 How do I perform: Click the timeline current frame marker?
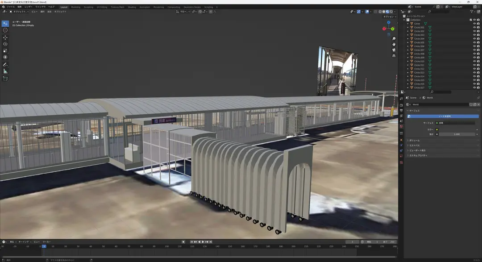click(x=44, y=246)
